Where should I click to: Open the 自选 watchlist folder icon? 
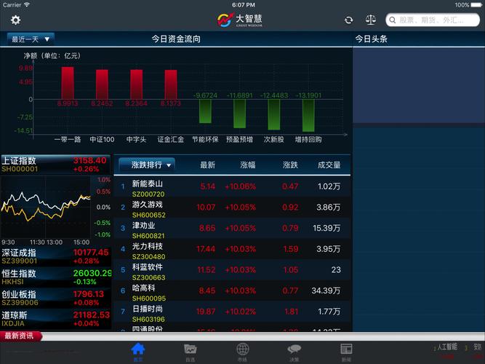(191, 350)
